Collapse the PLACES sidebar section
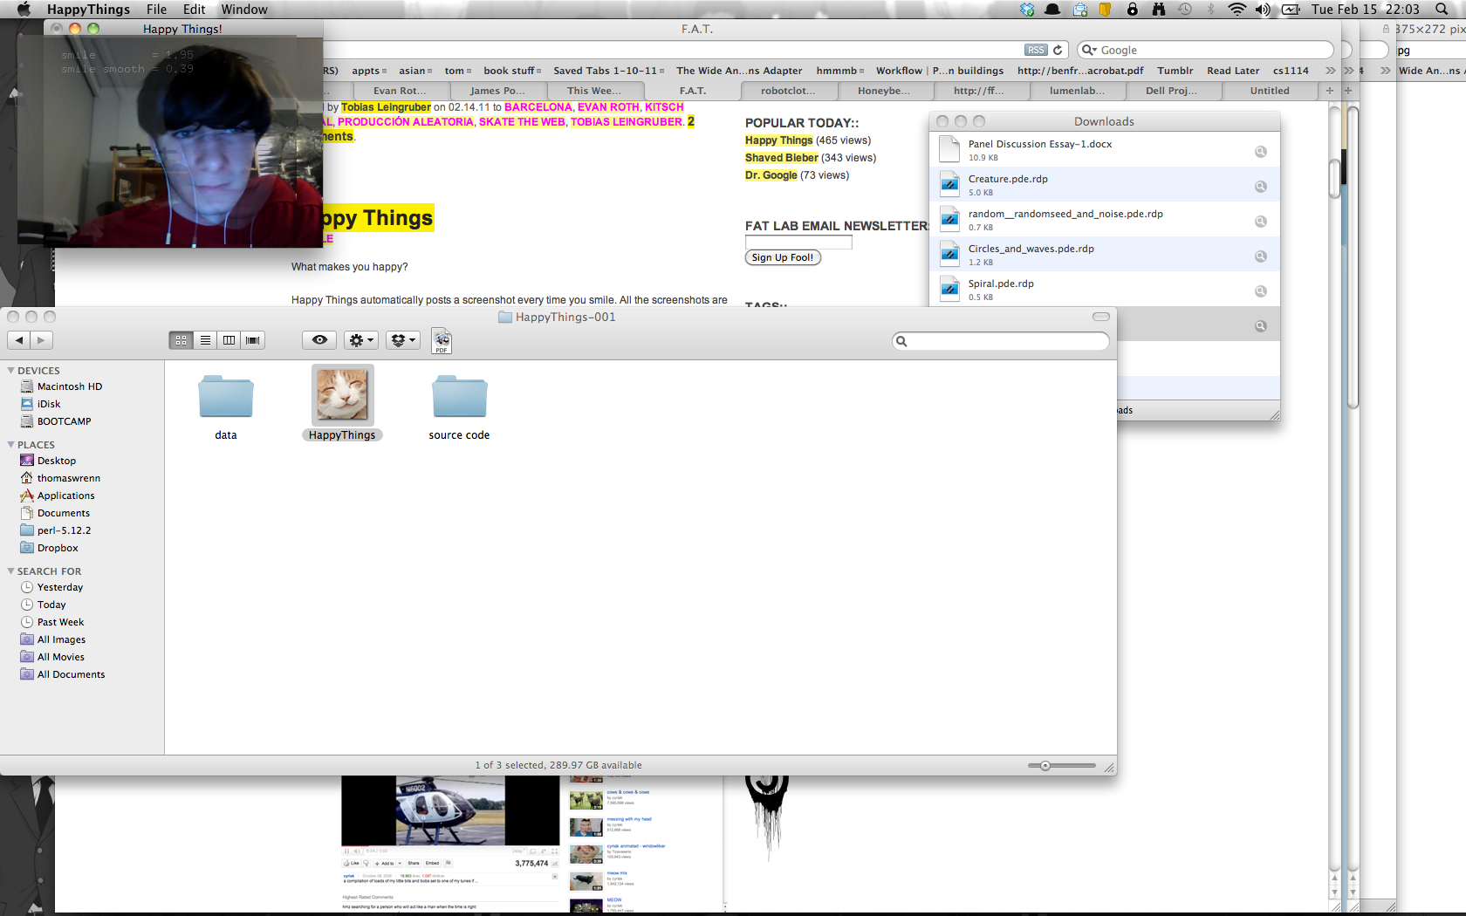Viewport: 1466px width, 916px height. point(11,445)
